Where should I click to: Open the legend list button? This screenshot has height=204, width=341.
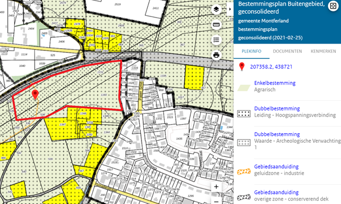(x=216, y=40)
